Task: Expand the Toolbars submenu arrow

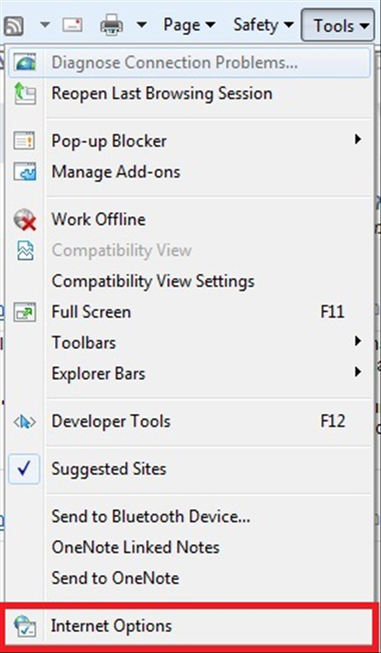Action: pos(358,342)
